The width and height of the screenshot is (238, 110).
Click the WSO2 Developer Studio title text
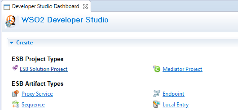(x=65, y=20)
